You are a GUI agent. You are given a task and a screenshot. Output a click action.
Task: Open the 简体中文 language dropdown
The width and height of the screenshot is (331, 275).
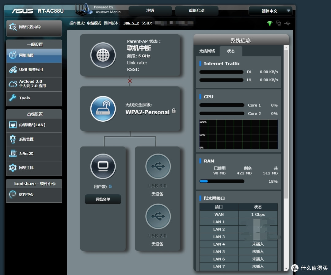[x=270, y=11]
